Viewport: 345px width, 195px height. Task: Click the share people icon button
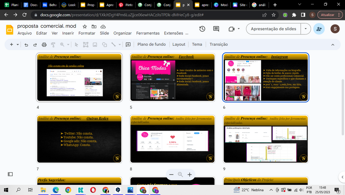319,29
